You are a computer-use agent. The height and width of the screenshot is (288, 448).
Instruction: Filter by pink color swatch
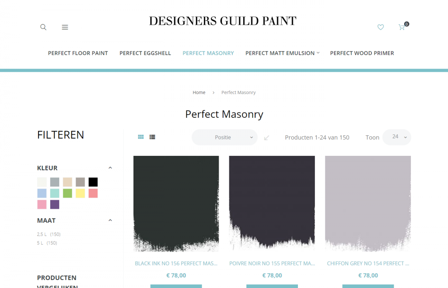[x=42, y=204]
